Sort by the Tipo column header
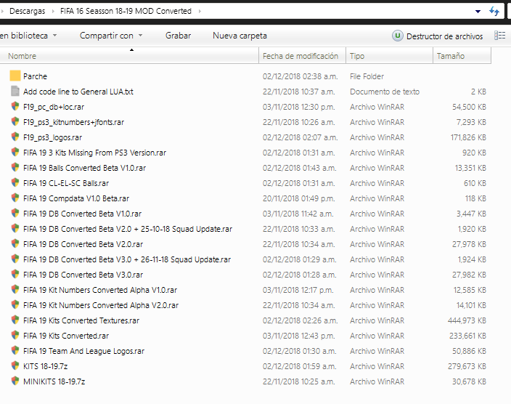This screenshot has height=404, width=511. click(x=390, y=56)
